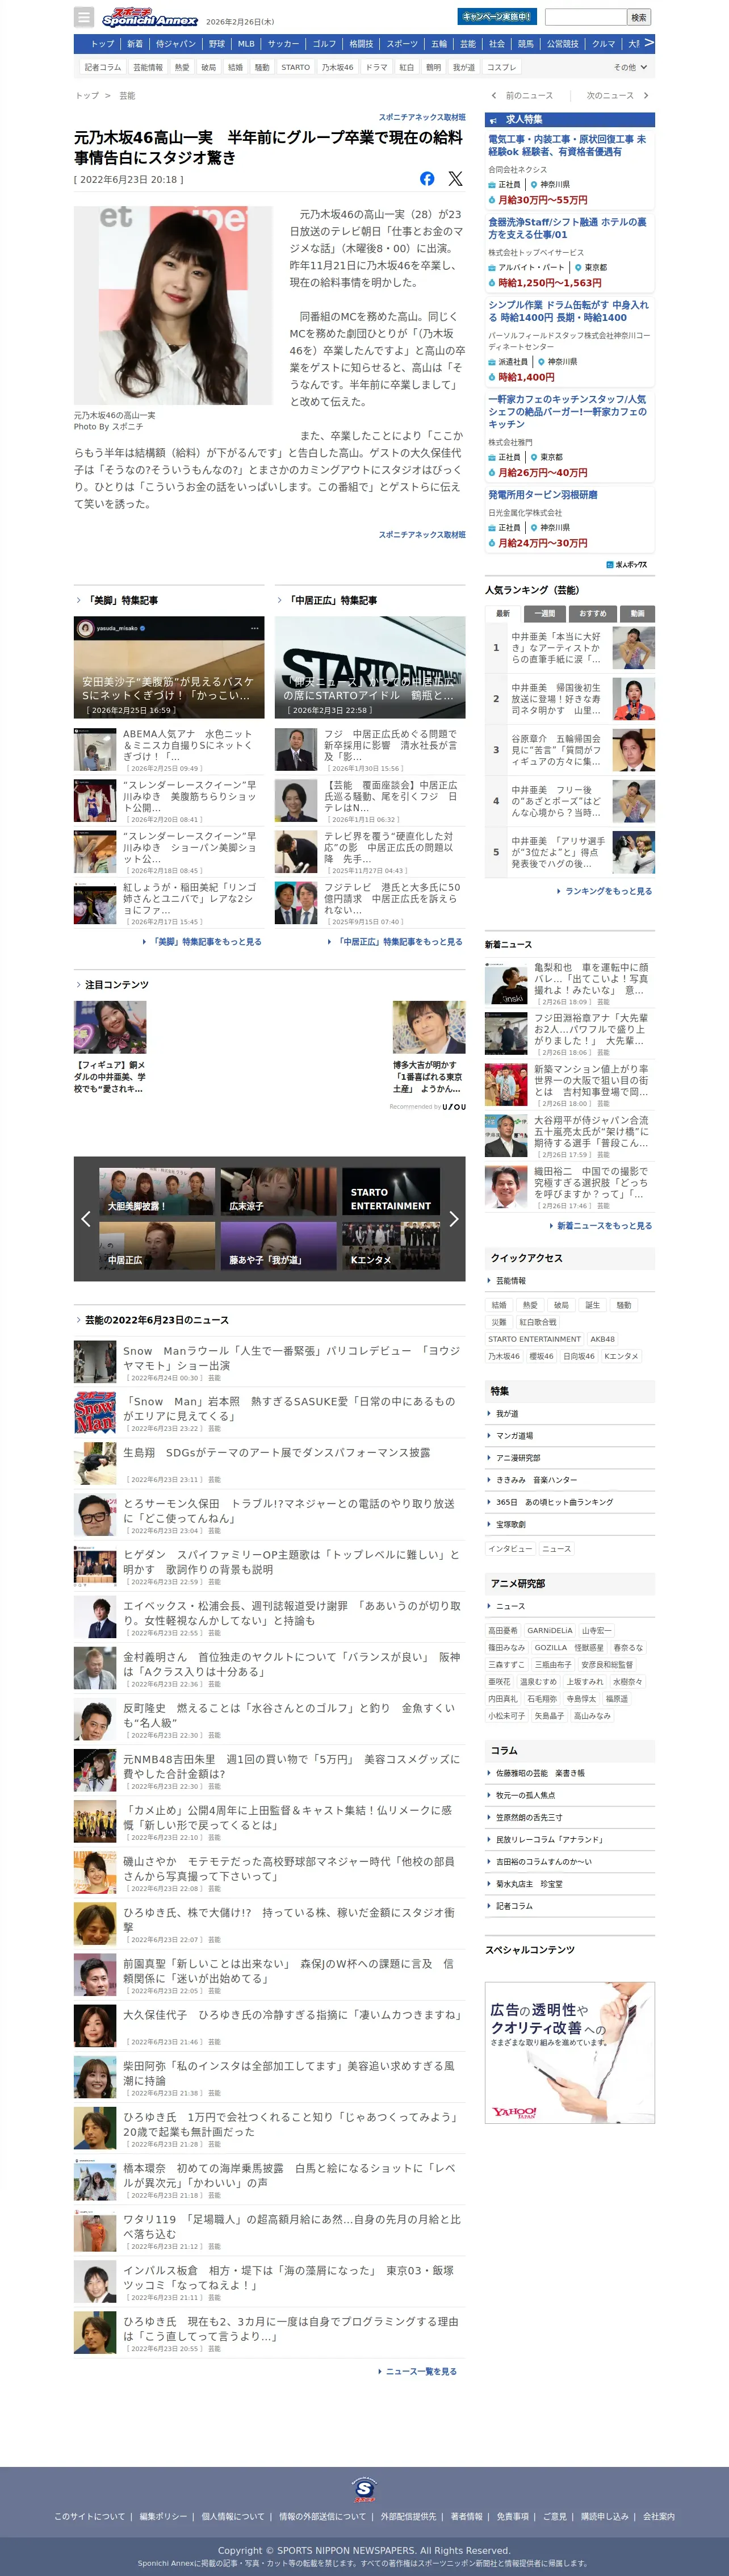Share article via X icon
Screen dimensions: 729x2576
click(x=455, y=179)
